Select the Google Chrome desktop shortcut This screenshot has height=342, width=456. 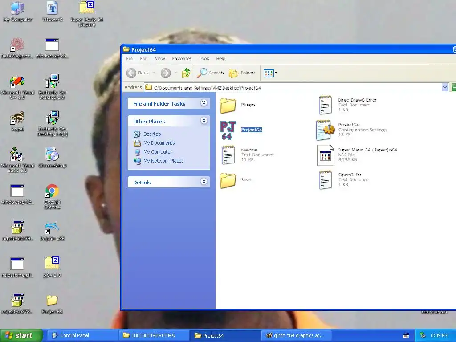click(x=53, y=196)
